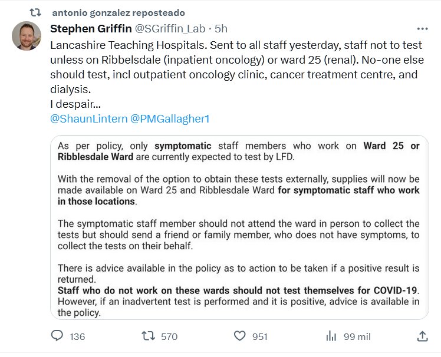This screenshot has height=357, width=441.
Task: Click the Stephen Griffin display name
Action: [91, 28]
